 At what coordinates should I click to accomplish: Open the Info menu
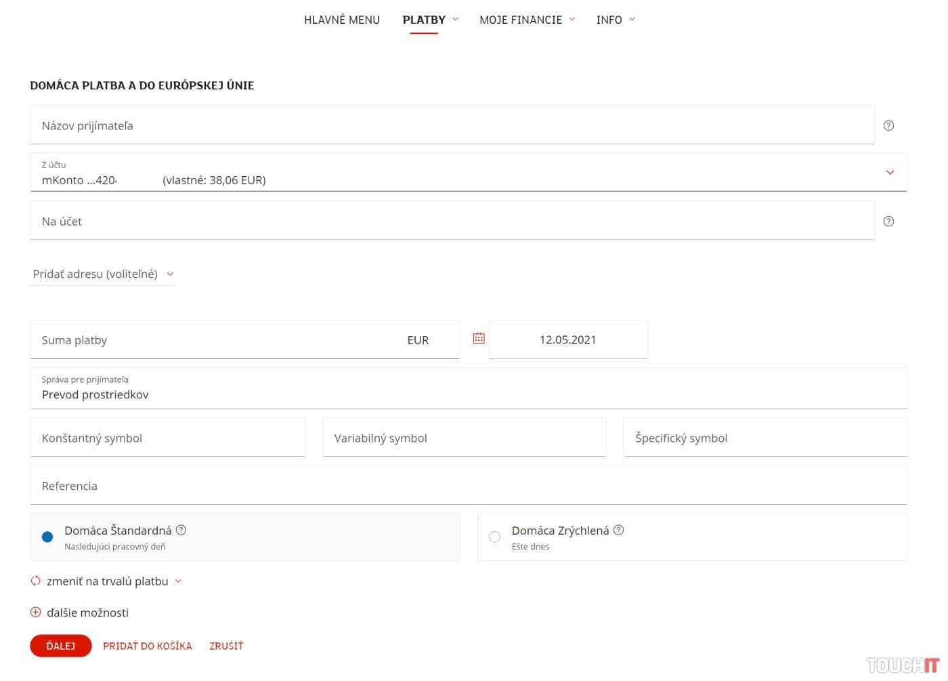click(615, 20)
